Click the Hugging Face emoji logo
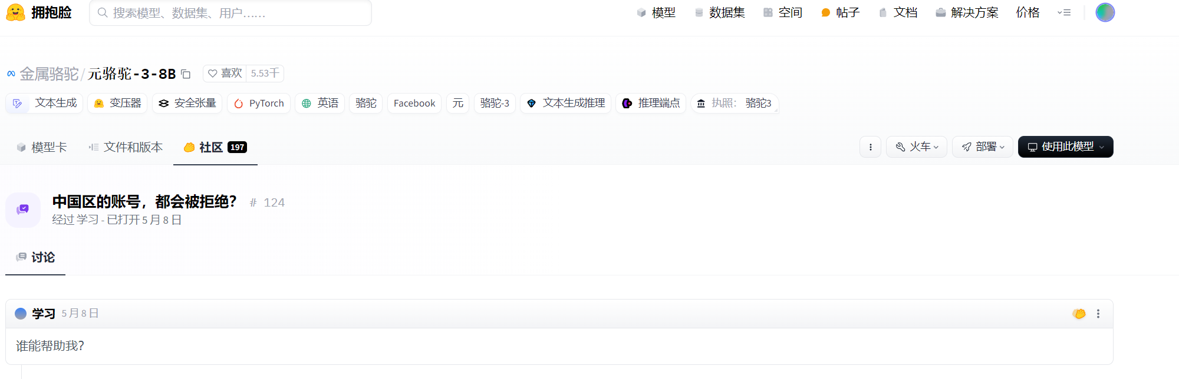The image size is (1179, 379). pyautogui.click(x=15, y=12)
